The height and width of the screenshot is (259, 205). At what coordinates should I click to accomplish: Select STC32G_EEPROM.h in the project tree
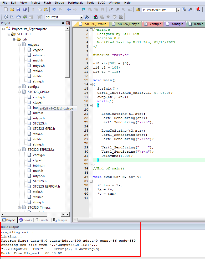[x=47, y=187]
